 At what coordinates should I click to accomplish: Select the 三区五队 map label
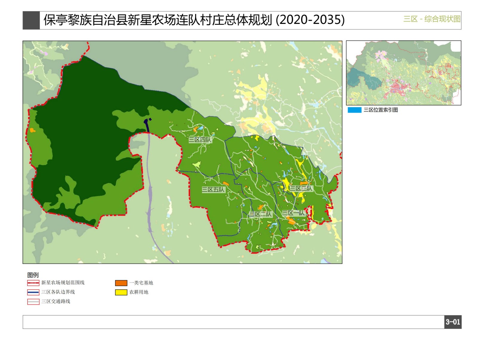click(x=213, y=189)
